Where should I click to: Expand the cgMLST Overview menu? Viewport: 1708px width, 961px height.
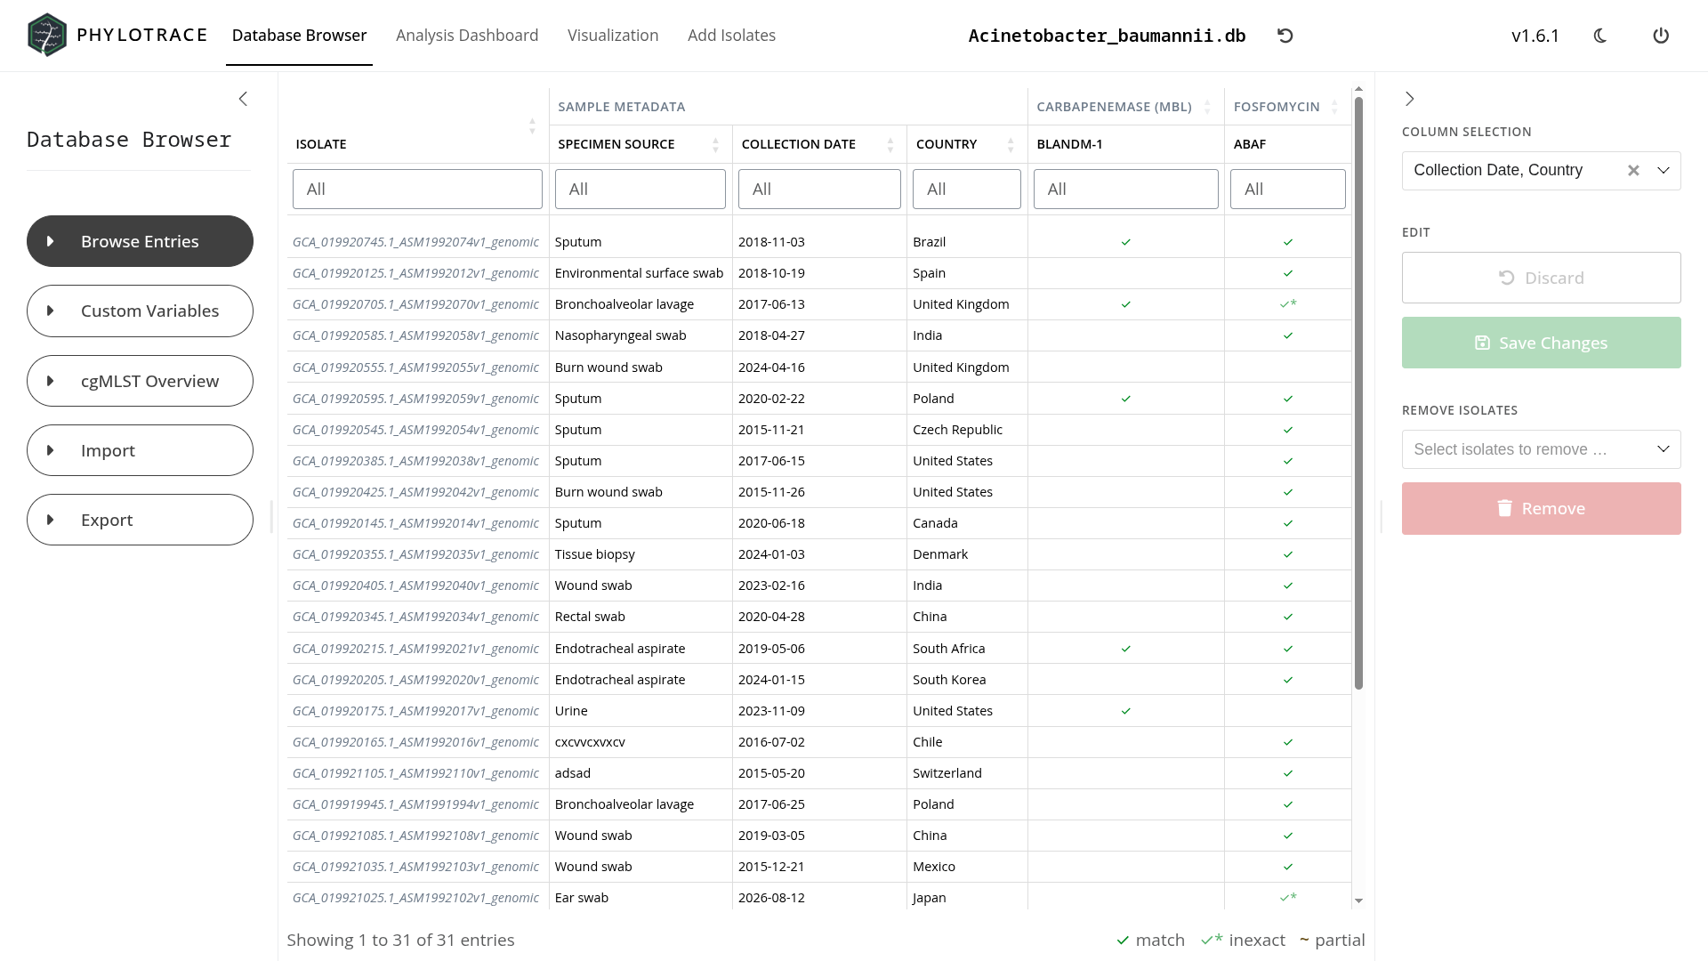tap(140, 381)
